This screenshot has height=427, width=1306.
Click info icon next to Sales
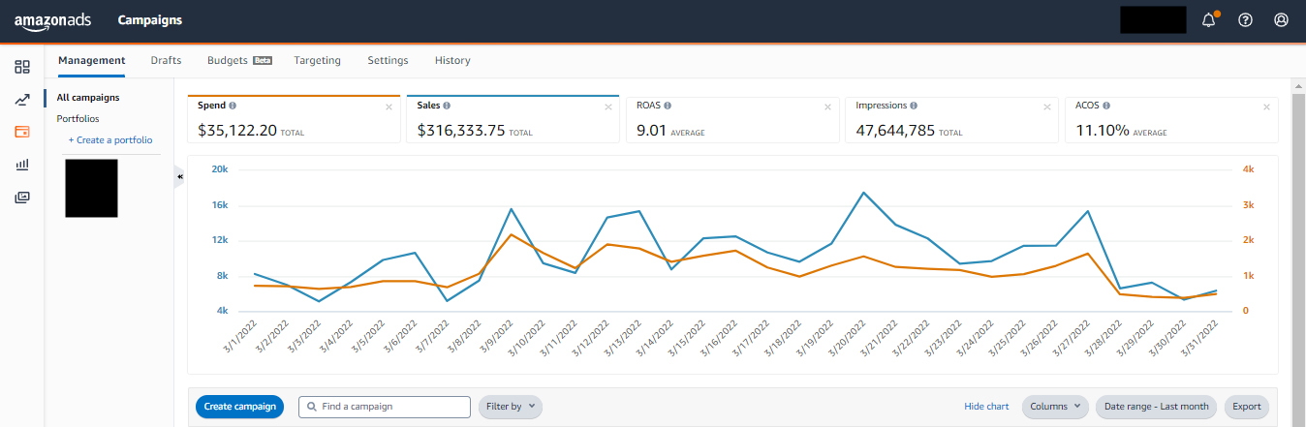[447, 106]
